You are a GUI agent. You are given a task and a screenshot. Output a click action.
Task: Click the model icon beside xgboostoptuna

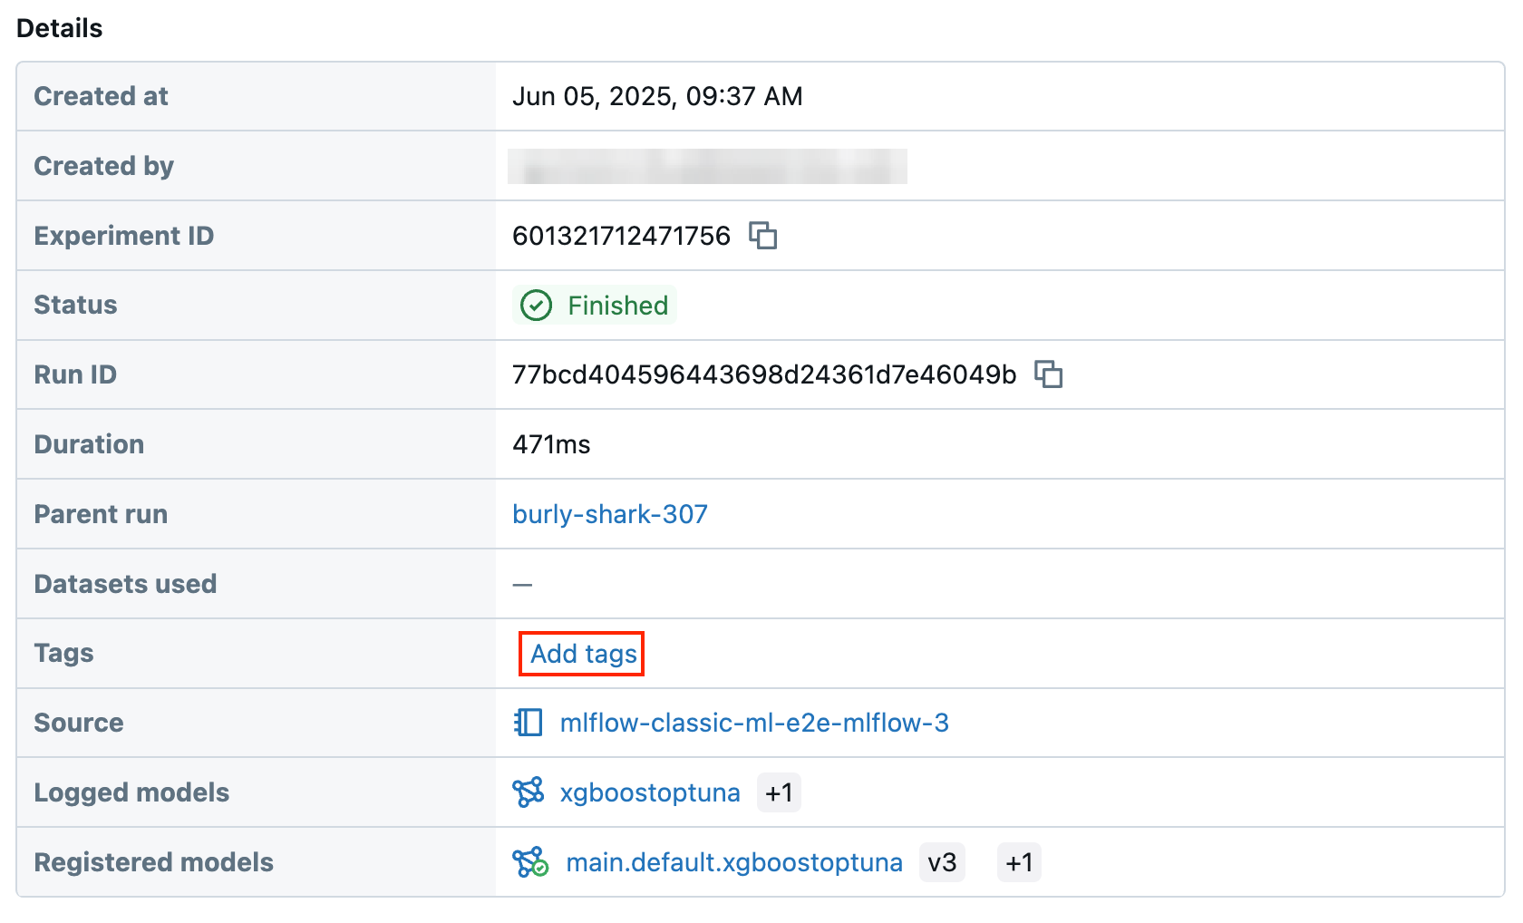[x=530, y=792]
